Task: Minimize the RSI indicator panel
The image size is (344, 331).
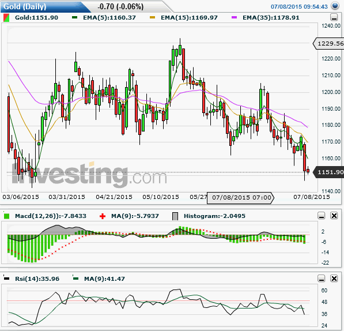Action: pos(322,279)
